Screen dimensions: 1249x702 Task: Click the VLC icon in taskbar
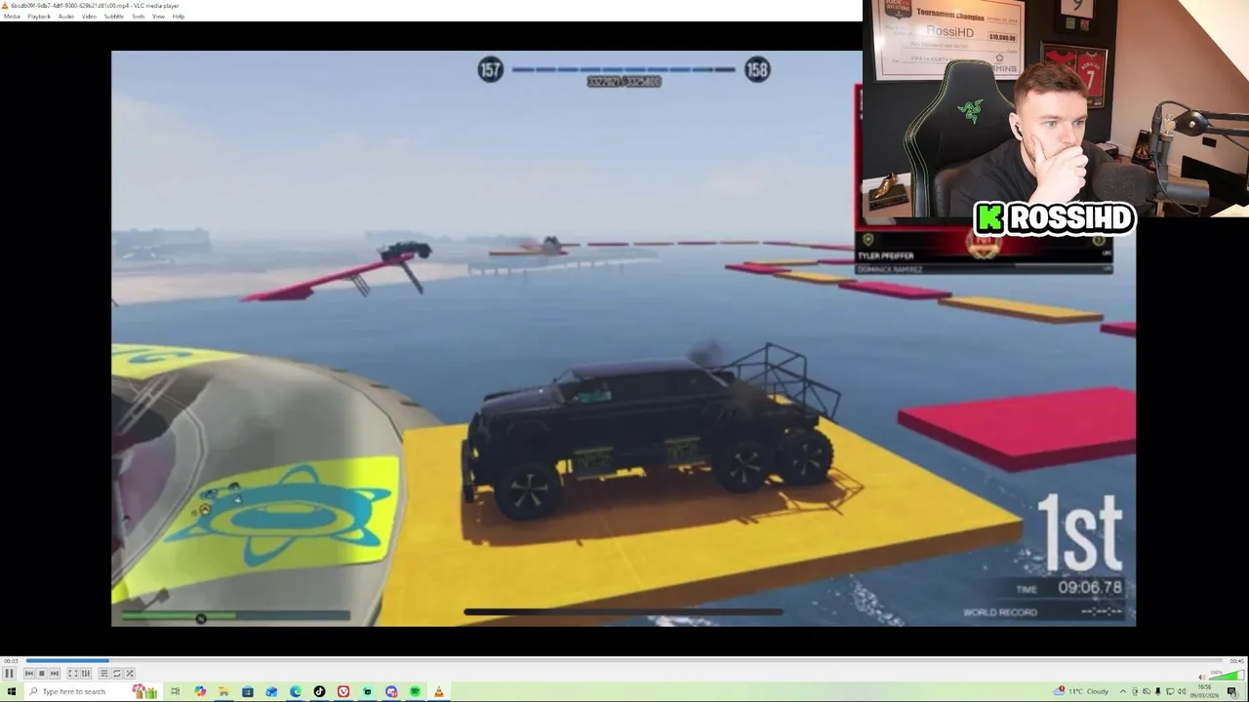439,691
